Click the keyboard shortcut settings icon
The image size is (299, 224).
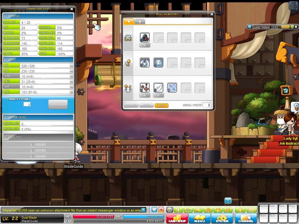[x=252, y=209]
